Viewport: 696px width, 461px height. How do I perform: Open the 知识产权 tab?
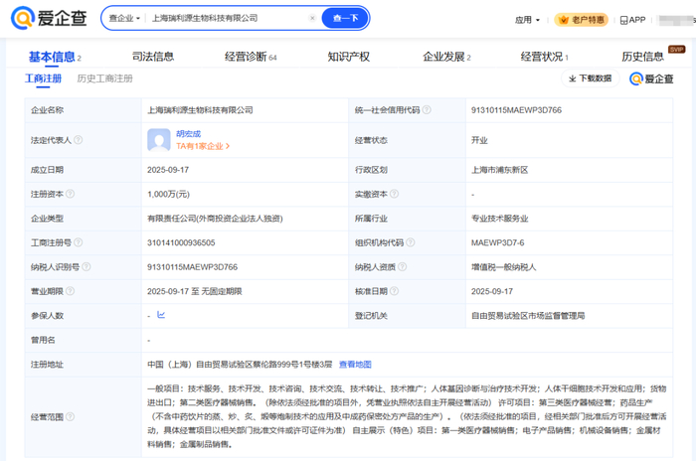[x=348, y=57]
